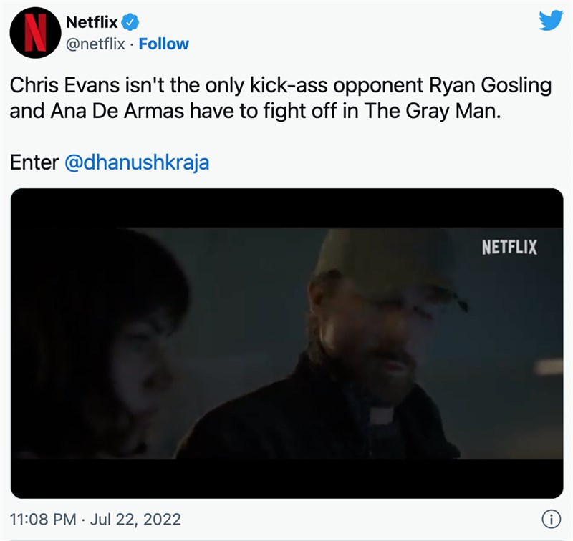The width and height of the screenshot is (573, 541).
Task: Click the first line of tweet text
Action: pos(281,85)
